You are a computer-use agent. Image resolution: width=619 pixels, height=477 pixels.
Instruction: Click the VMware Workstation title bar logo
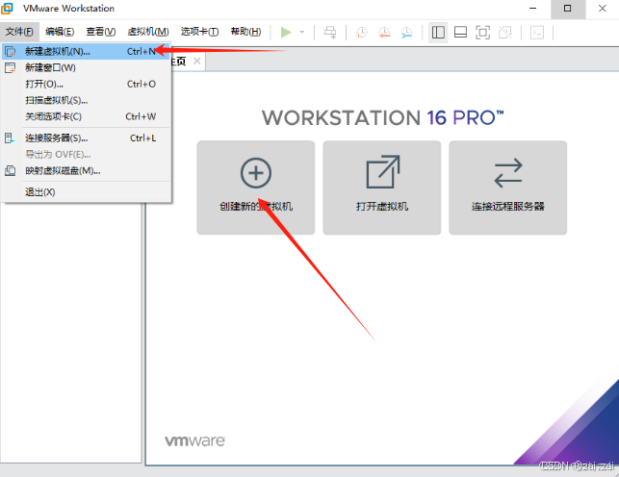(x=7, y=9)
